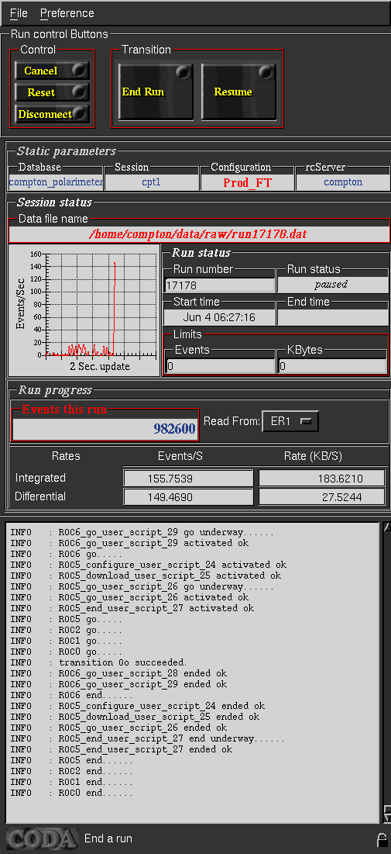
Task: Cancel the current run control action
Action: tap(52, 71)
